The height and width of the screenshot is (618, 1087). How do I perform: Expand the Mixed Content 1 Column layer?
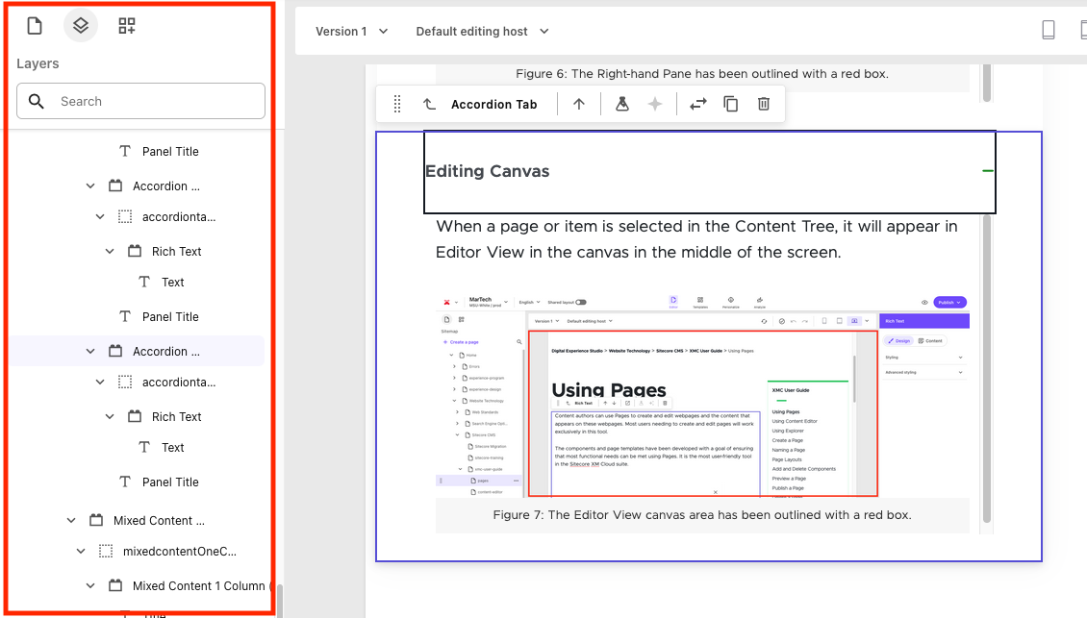(x=89, y=585)
